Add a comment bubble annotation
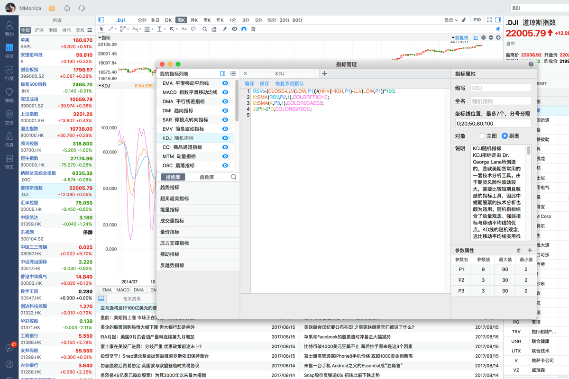This screenshot has height=379, width=569. (x=193, y=29)
